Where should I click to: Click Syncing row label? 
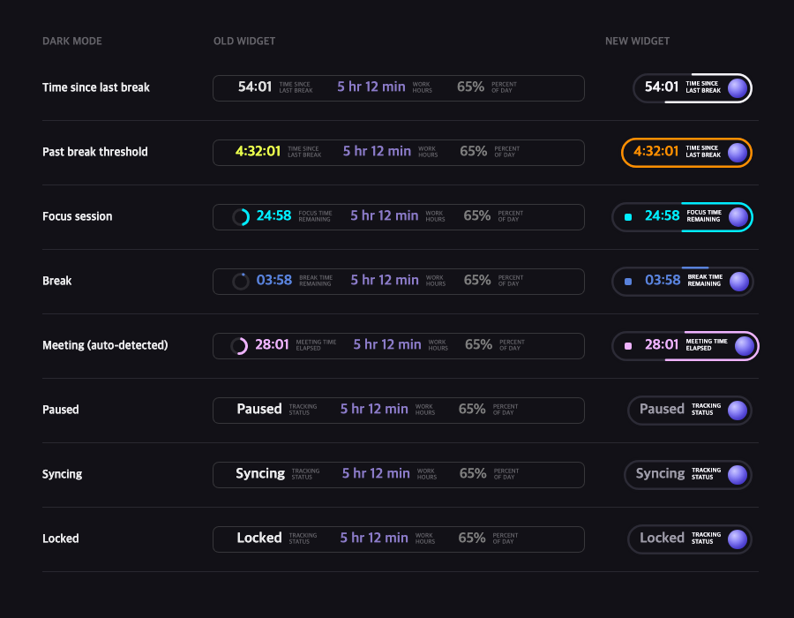[62, 474]
